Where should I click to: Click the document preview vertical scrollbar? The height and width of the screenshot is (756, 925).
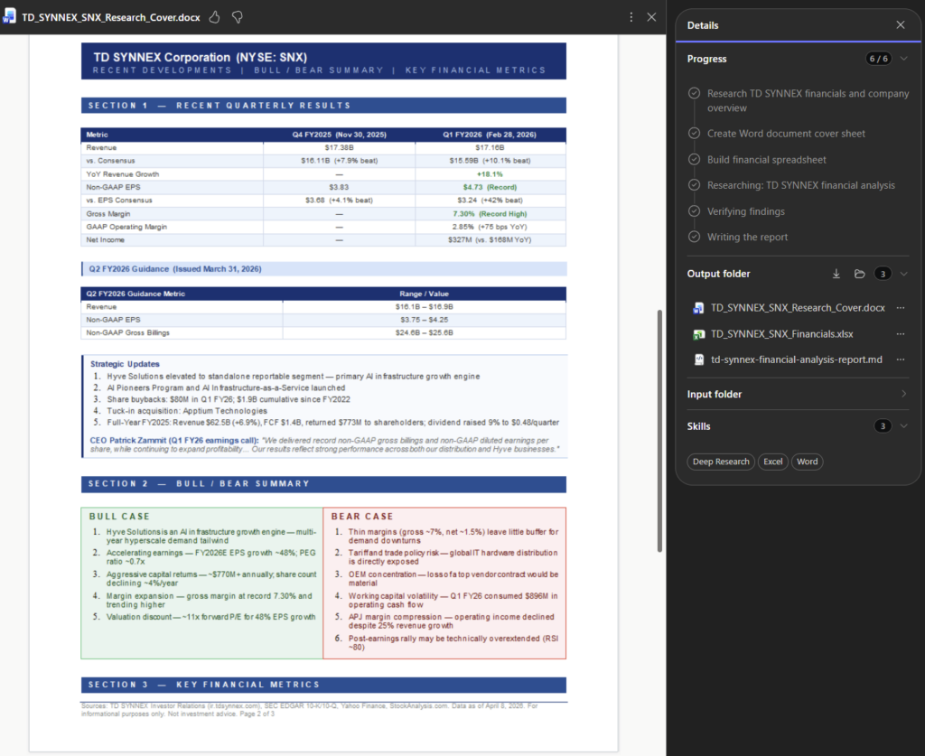pyautogui.click(x=659, y=430)
